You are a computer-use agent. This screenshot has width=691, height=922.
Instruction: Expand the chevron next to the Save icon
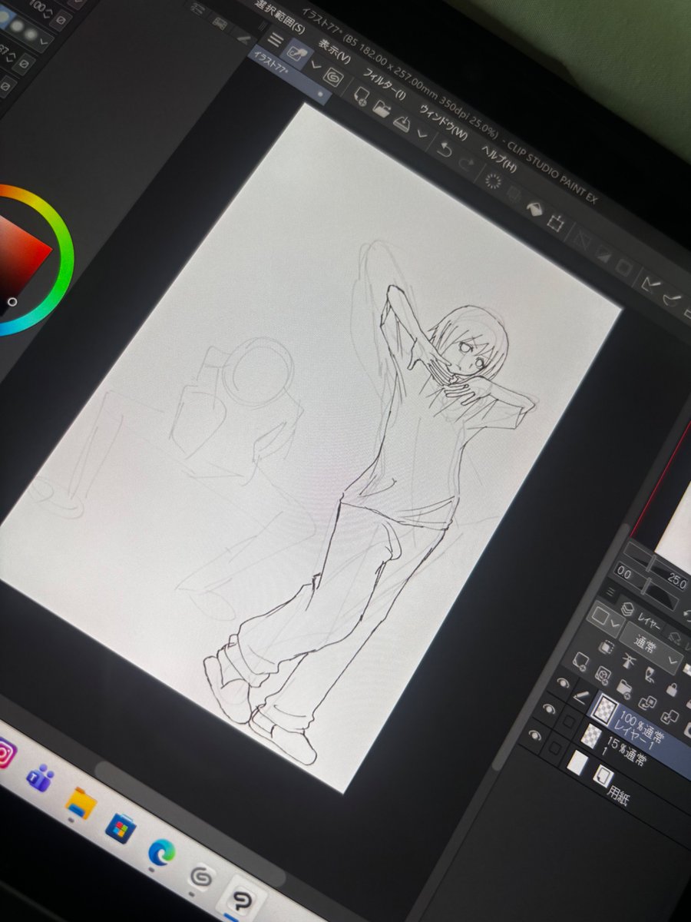click(422, 133)
